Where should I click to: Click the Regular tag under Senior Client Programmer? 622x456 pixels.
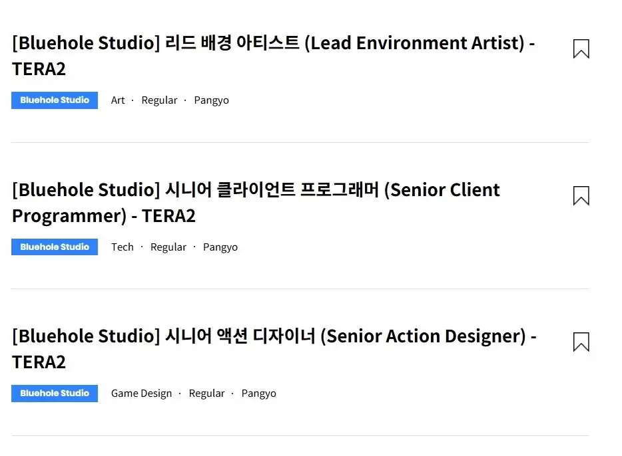pos(168,247)
